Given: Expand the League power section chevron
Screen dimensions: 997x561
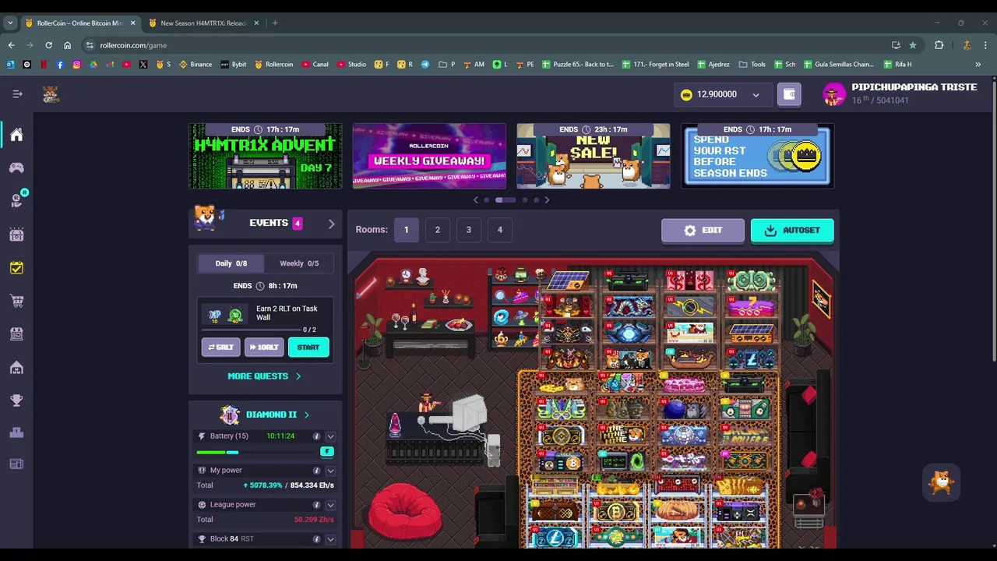Looking at the screenshot, I should tap(330, 505).
